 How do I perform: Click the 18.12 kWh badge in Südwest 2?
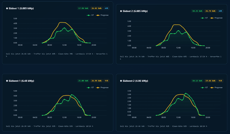pyautogui.click(x=197, y=81)
